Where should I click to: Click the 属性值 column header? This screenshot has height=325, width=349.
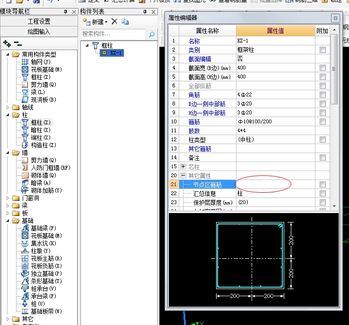click(276, 31)
